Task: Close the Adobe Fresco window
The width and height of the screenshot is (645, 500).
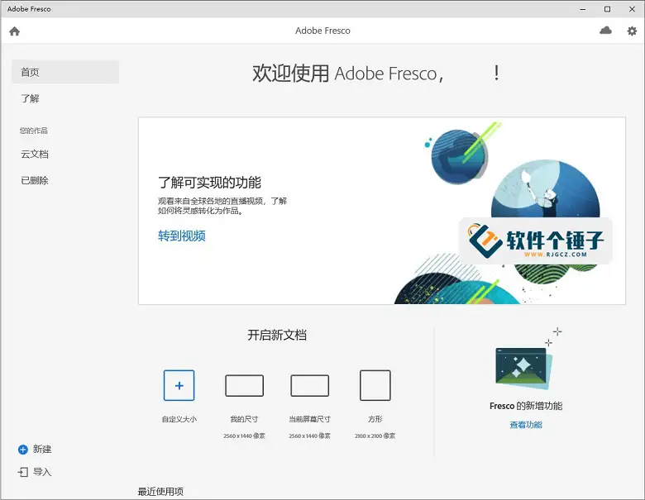Action: pyautogui.click(x=632, y=9)
